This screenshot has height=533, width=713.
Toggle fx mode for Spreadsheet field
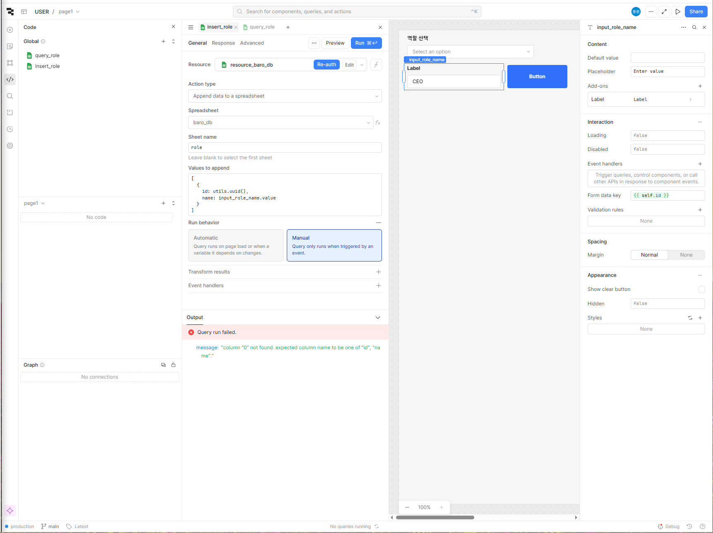[x=378, y=122]
